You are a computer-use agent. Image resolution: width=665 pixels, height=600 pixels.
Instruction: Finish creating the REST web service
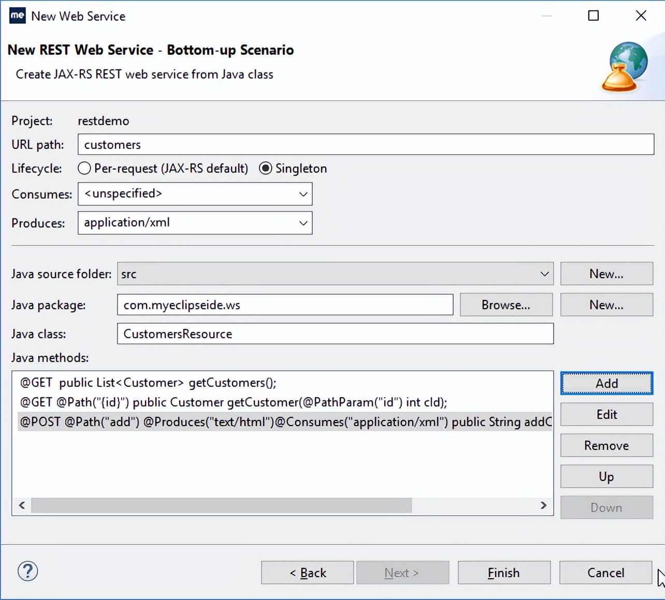503,573
